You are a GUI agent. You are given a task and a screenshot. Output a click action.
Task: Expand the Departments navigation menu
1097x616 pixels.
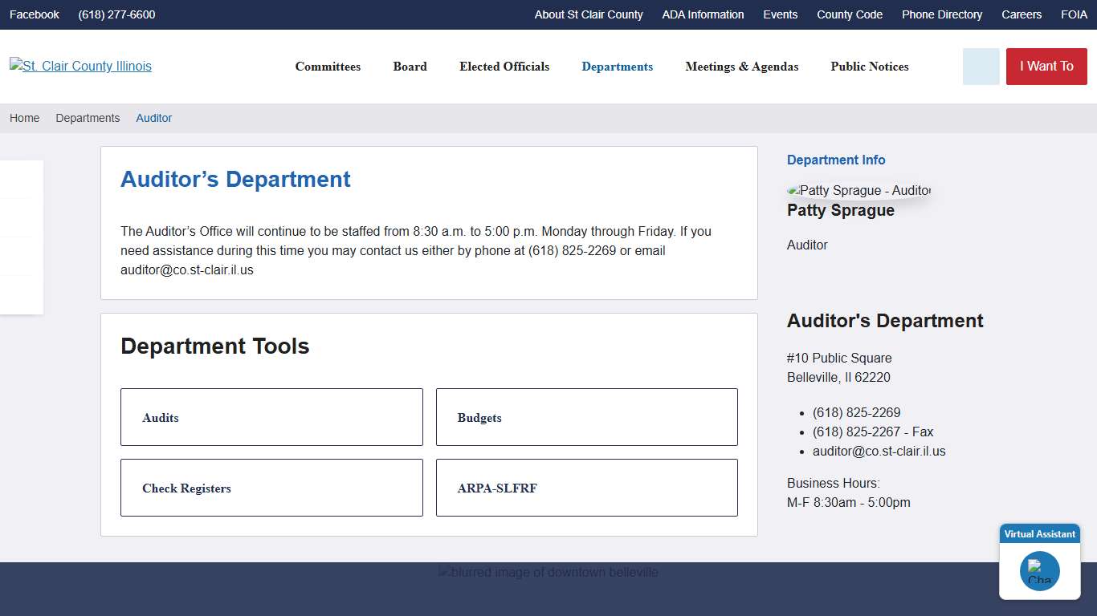click(x=617, y=67)
